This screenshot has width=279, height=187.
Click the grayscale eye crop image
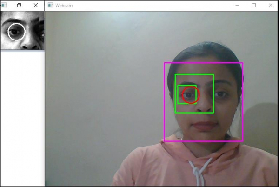(x=22, y=30)
